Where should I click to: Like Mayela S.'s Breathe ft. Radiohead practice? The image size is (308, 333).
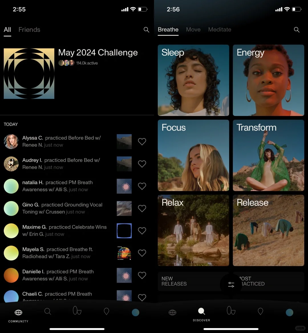click(x=142, y=253)
